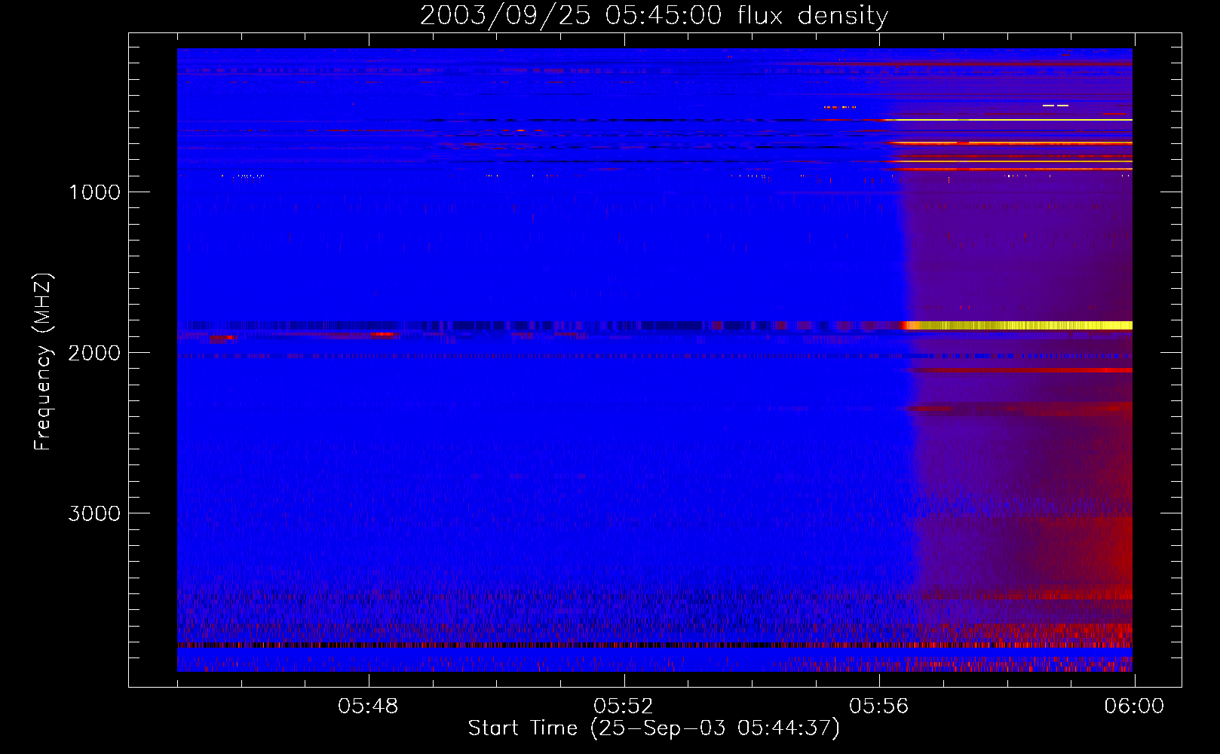
Task: Select the "Frequency (MHZ)" y-axis label
Action: [x=43, y=362]
